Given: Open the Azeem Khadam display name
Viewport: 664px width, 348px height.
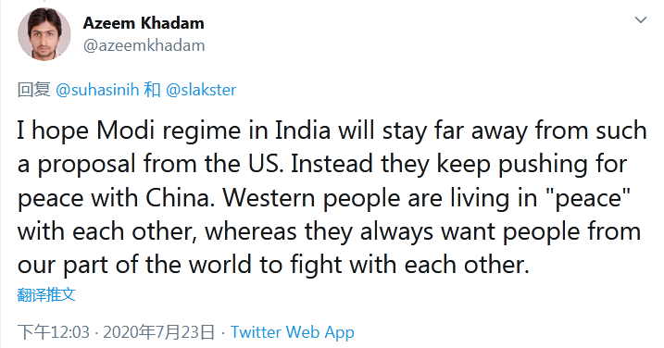Looking at the screenshot, I should (144, 23).
